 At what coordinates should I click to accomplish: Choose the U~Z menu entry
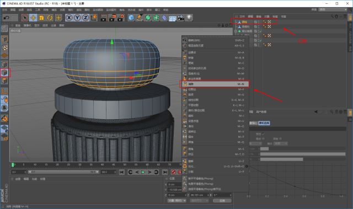click(x=215, y=161)
